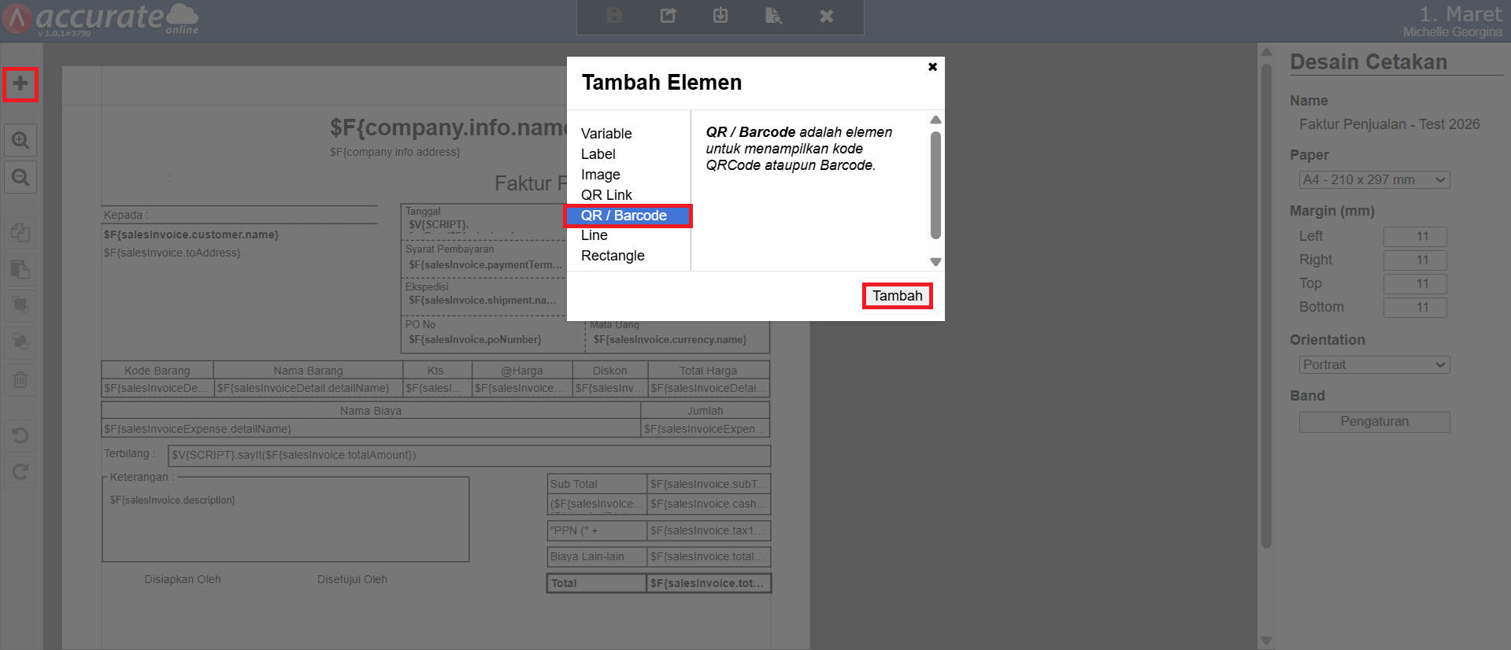Click the Pengaturan band button
The image size is (1511, 650).
point(1374,422)
